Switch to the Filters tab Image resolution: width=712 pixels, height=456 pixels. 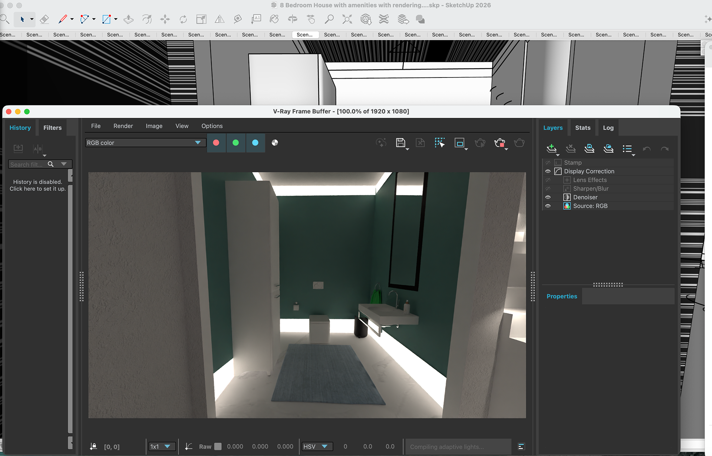click(x=52, y=128)
